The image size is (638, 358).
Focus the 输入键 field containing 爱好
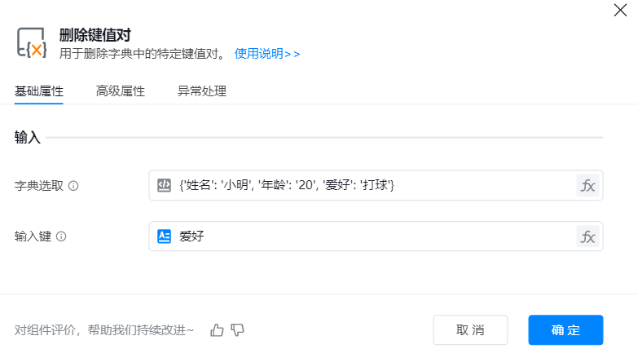point(367,236)
